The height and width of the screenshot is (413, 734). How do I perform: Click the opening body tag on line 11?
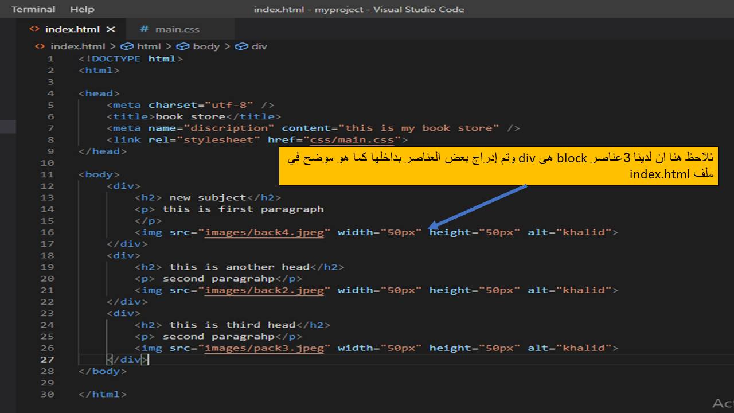coord(99,174)
